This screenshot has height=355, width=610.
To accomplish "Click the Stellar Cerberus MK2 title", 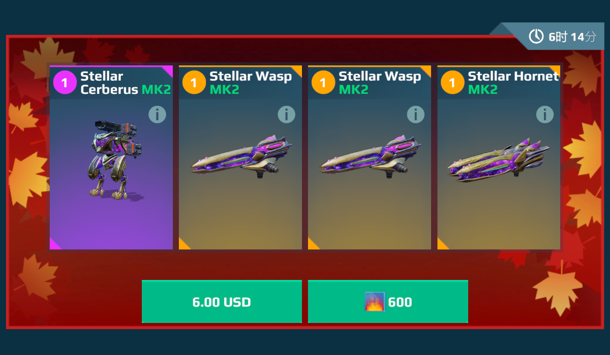I will pyautogui.click(x=126, y=83).
